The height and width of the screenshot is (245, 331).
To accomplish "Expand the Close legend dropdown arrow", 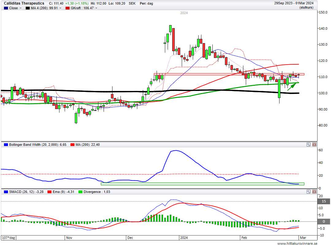I will (x=21, y=8).
